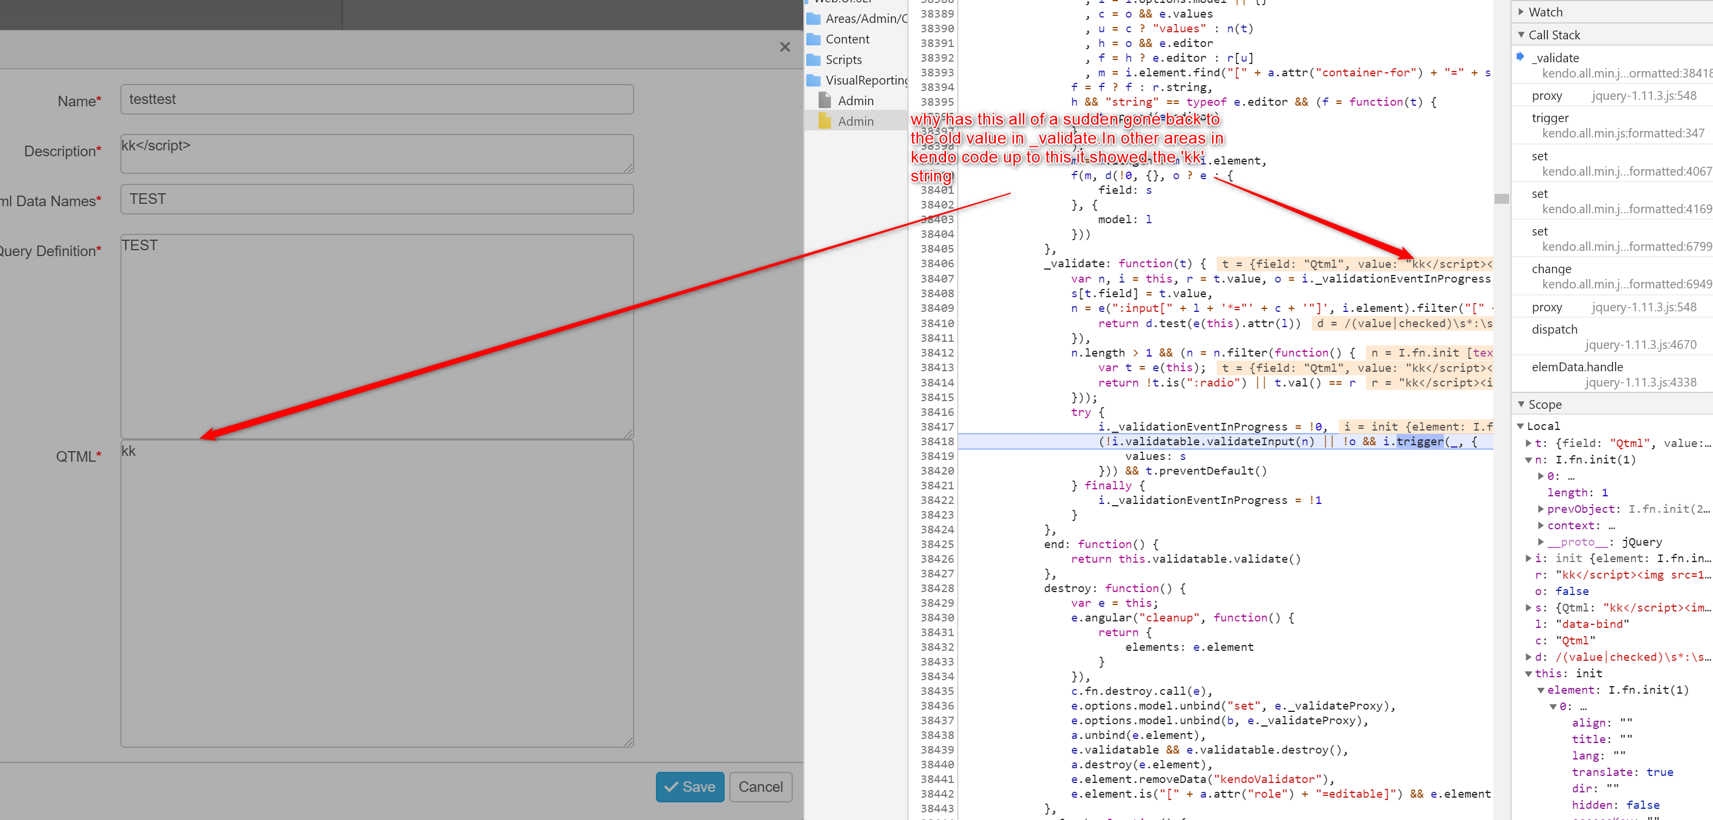Image resolution: width=1713 pixels, height=820 pixels.
Task: Open the Scripts folder icon
Action: click(x=813, y=60)
